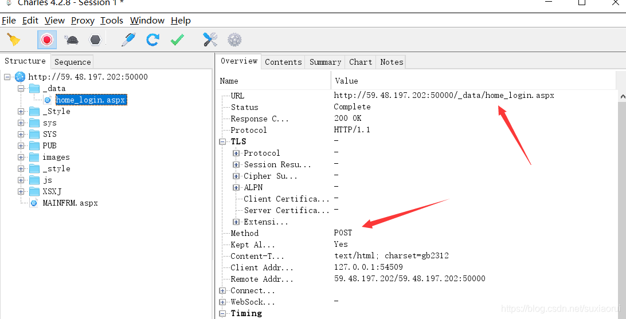Select the Method value POST
Image resolution: width=626 pixels, height=319 pixels.
[343, 233]
